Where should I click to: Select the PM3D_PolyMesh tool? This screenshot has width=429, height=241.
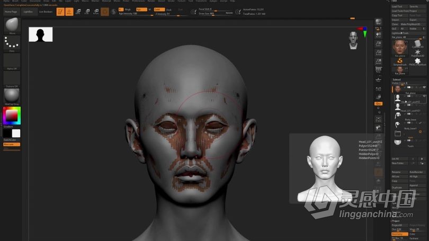tap(417, 61)
